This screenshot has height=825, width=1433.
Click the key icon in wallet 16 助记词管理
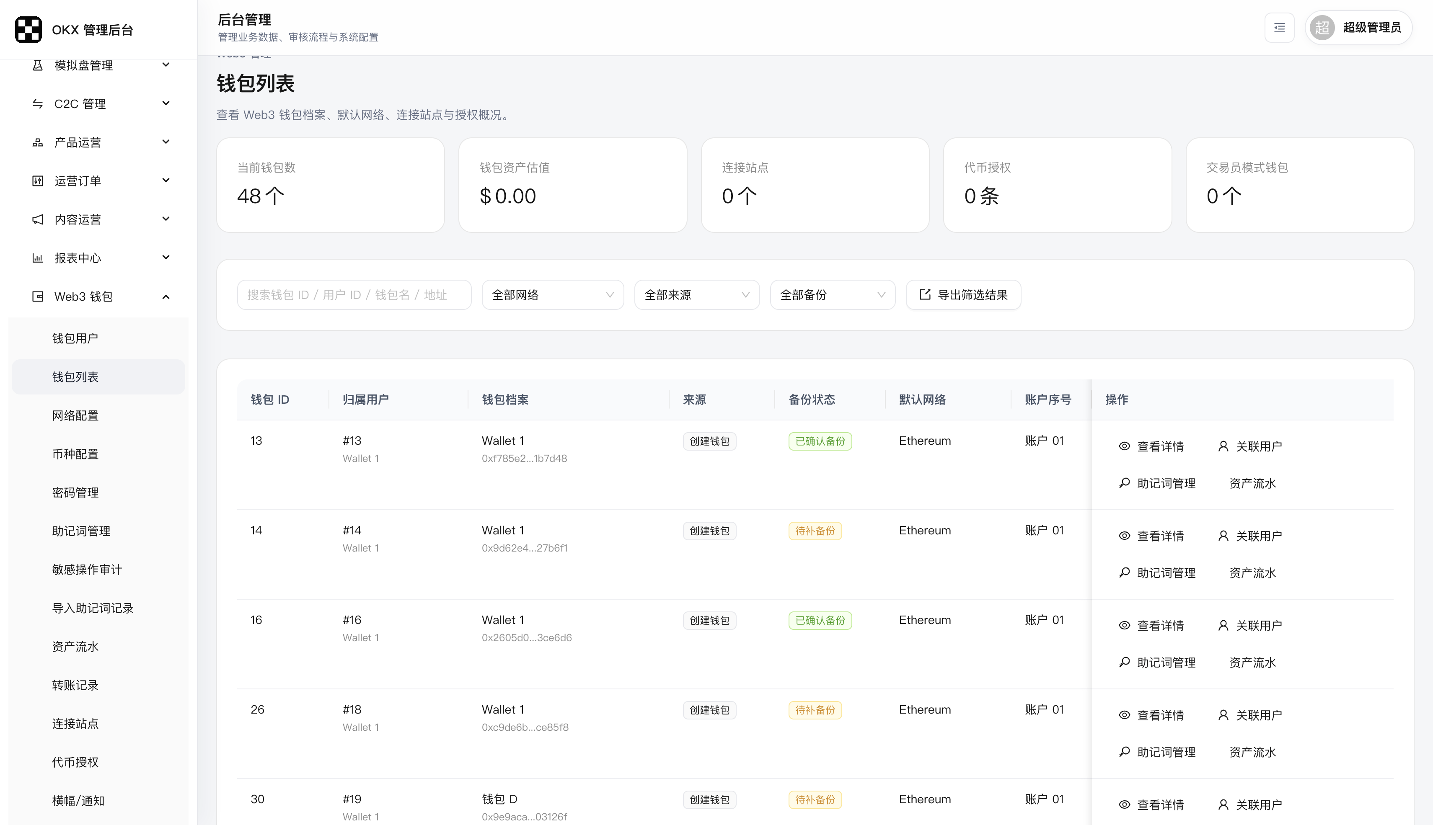[1125, 662]
